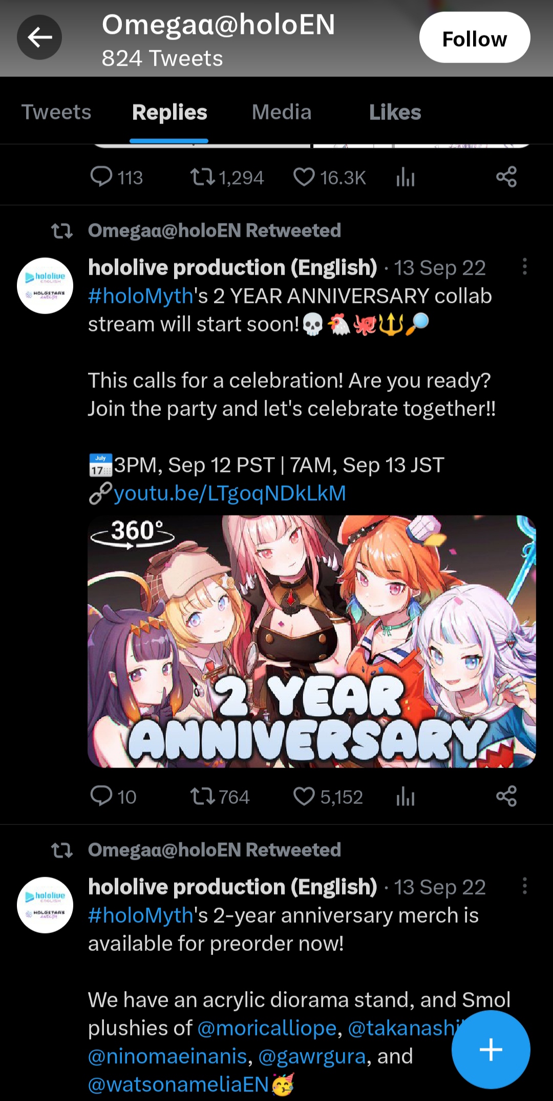Open the youtu.be/LTgoqNDkLkM link
The height and width of the screenshot is (1101, 553).
pos(230,493)
